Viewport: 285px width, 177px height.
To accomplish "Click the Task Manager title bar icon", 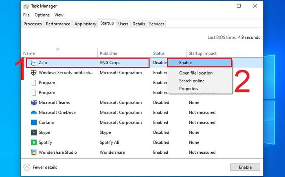I will pos(26,6).
